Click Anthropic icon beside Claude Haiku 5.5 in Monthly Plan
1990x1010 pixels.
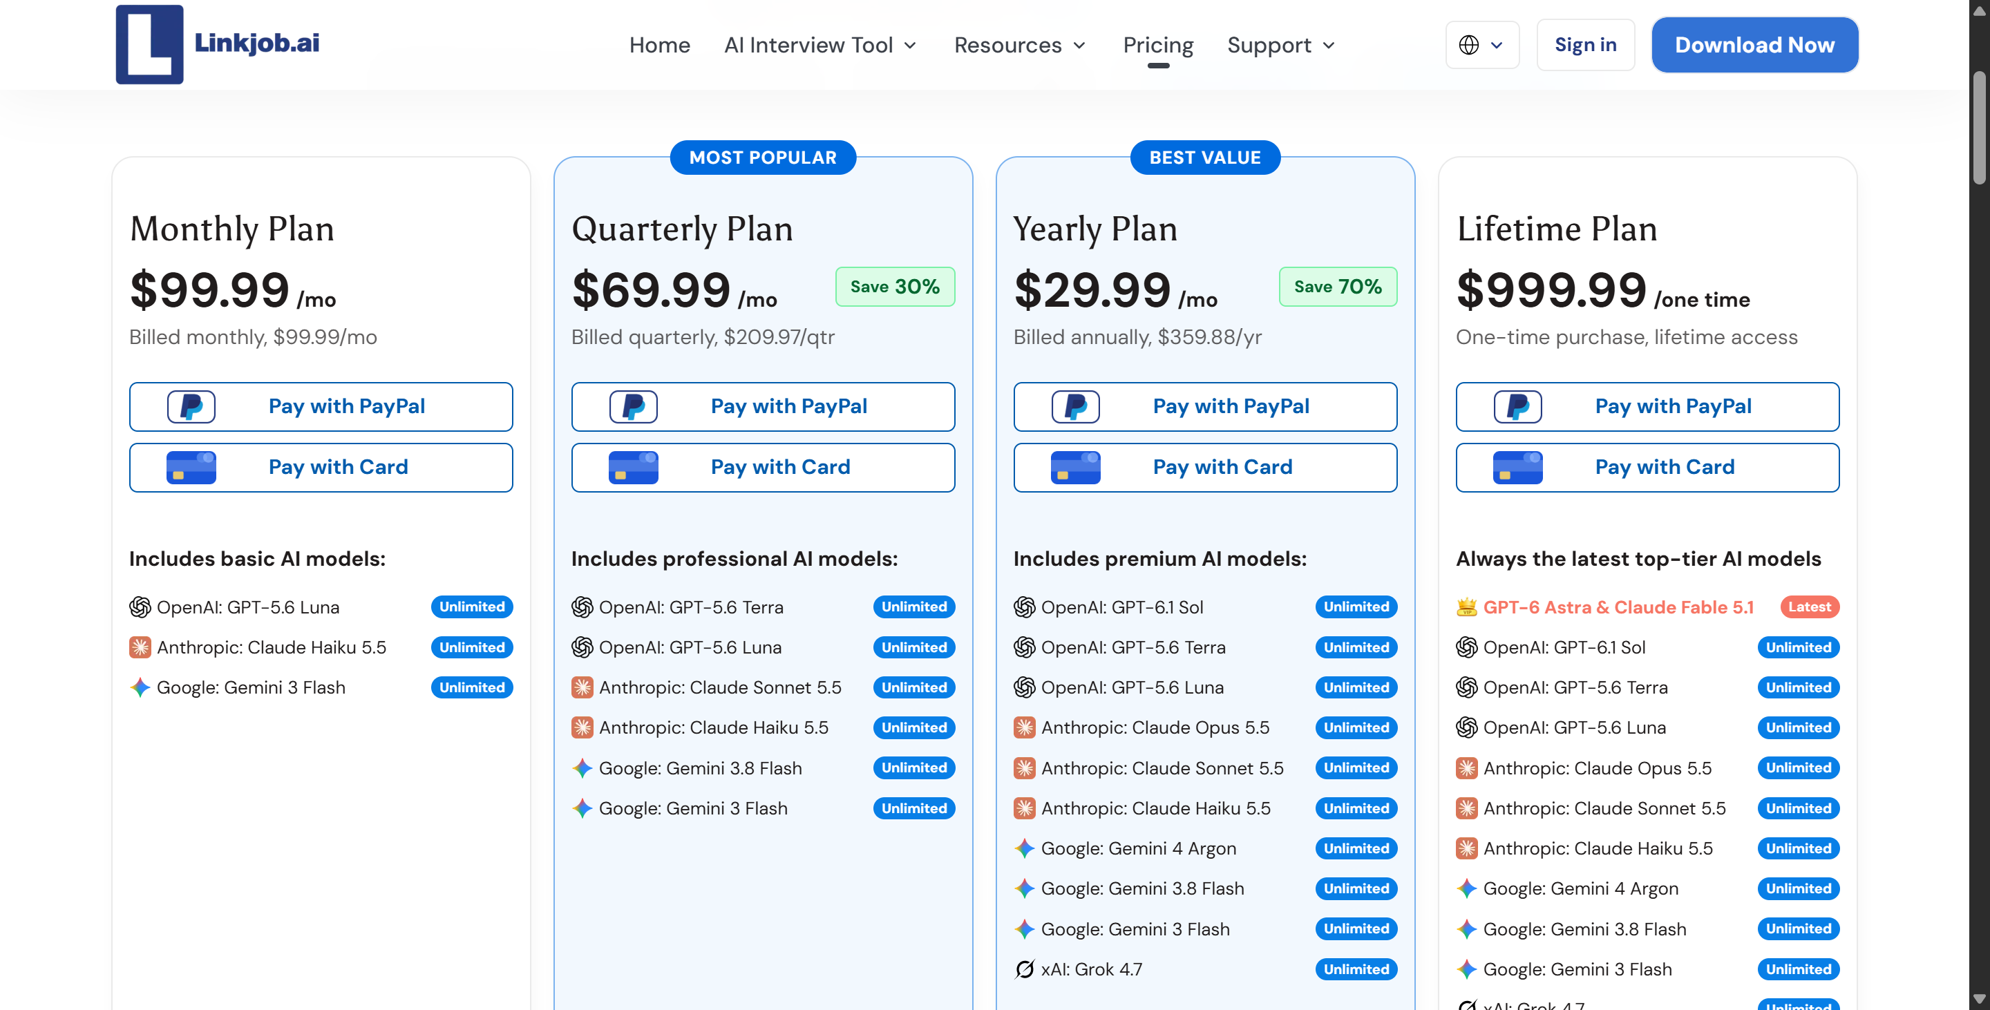coord(140,647)
